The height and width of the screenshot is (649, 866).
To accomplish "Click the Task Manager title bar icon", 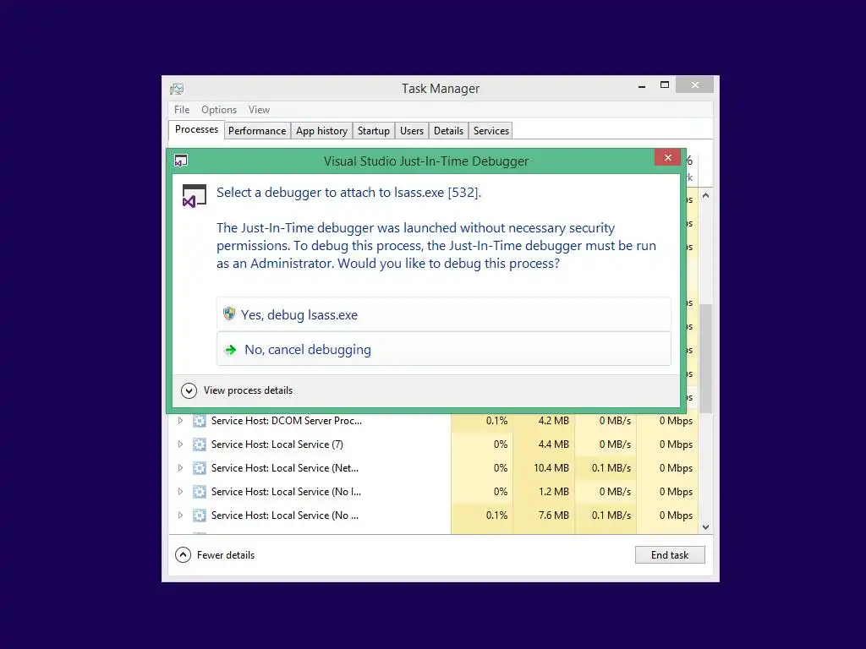I will [x=177, y=89].
